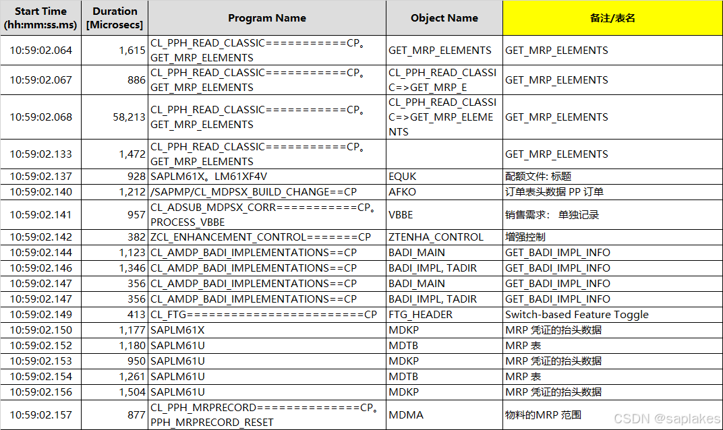Select duration value 1,180

click(x=132, y=346)
